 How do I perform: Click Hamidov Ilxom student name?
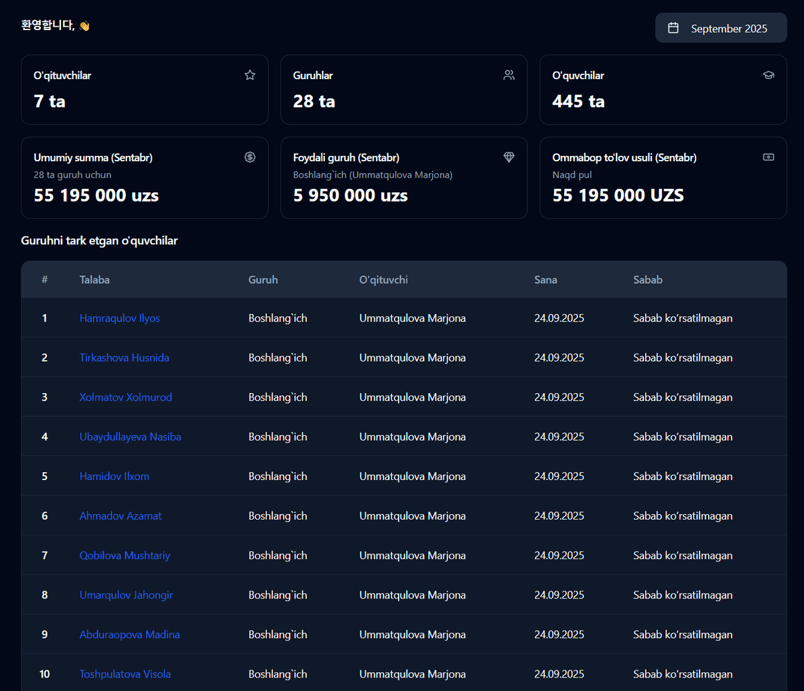pos(115,476)
